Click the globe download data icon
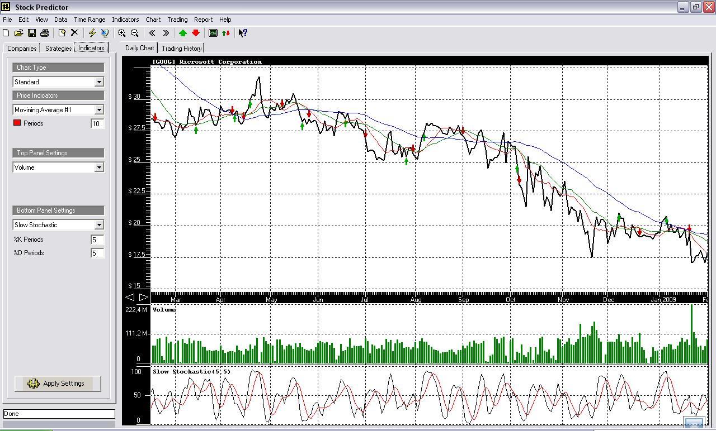The width and height of the screenshot is (716, 431). pos(105,33)
